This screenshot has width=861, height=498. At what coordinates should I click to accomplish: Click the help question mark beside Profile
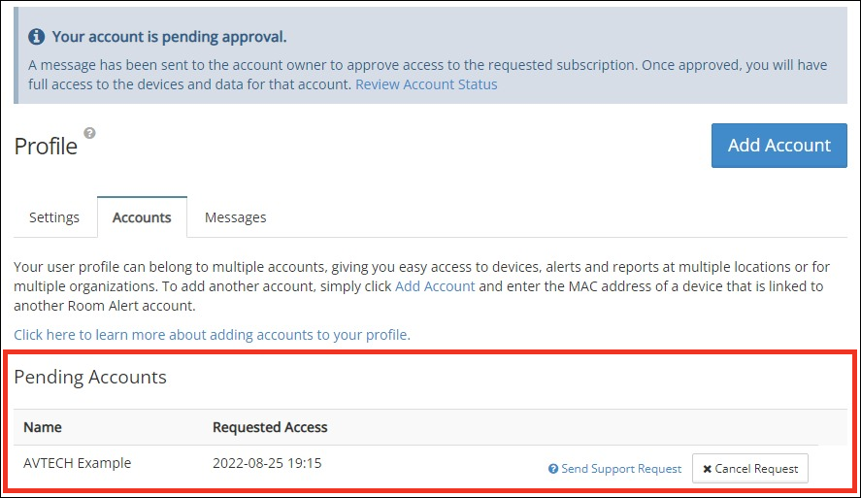(89, 133)
